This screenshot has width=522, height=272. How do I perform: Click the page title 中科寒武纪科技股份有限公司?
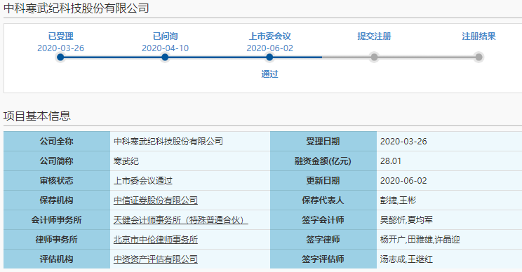pyautogui.click(x=76, y=8)
